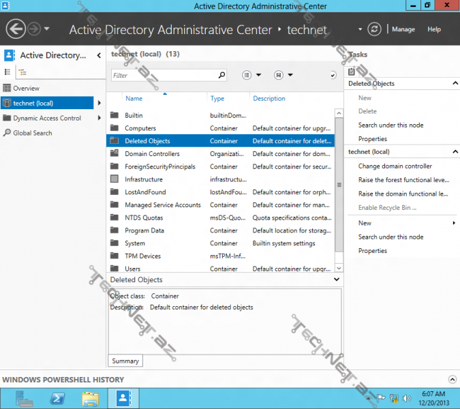Viewport: 460px width, 409px height.
Task: Click the System folder icon
Action: (x=114, y=243)
